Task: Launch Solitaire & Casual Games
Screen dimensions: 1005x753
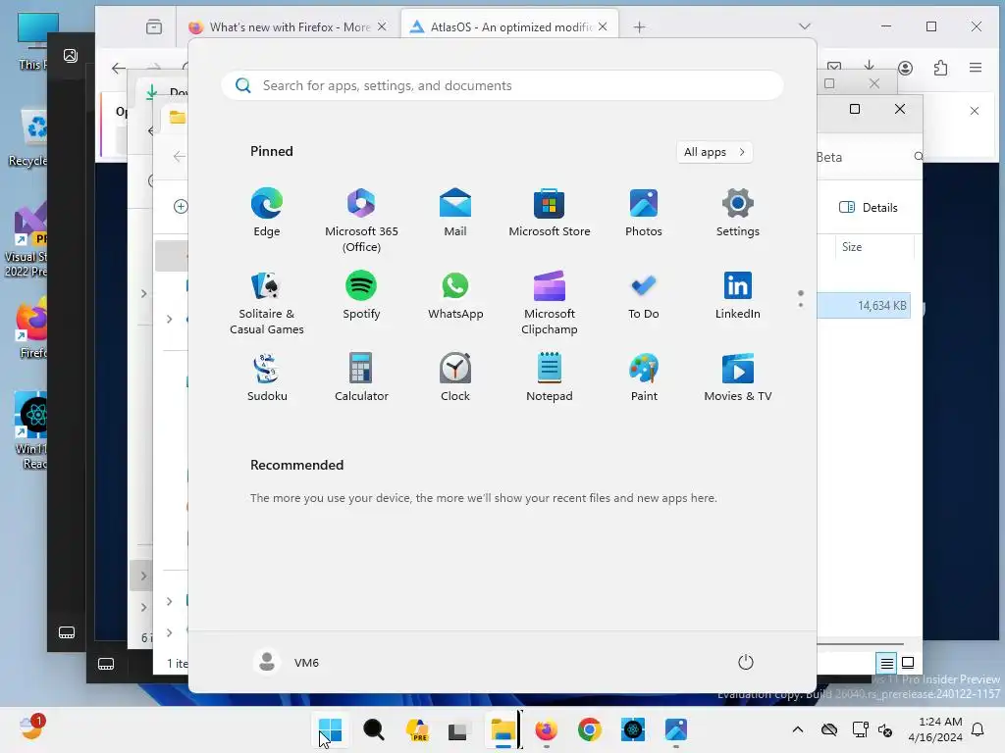Action: pyautogui.click(x=267, y=302)
